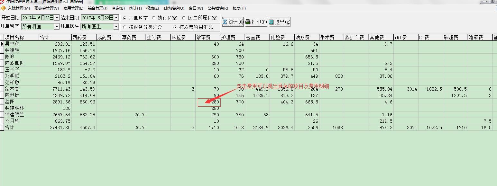Open the 费用管理 menu
Viewport: 497px width, 186px height.
73,8
